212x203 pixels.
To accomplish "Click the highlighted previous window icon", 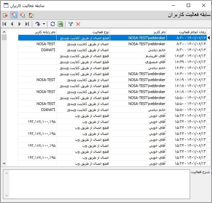I will point(14,15).
